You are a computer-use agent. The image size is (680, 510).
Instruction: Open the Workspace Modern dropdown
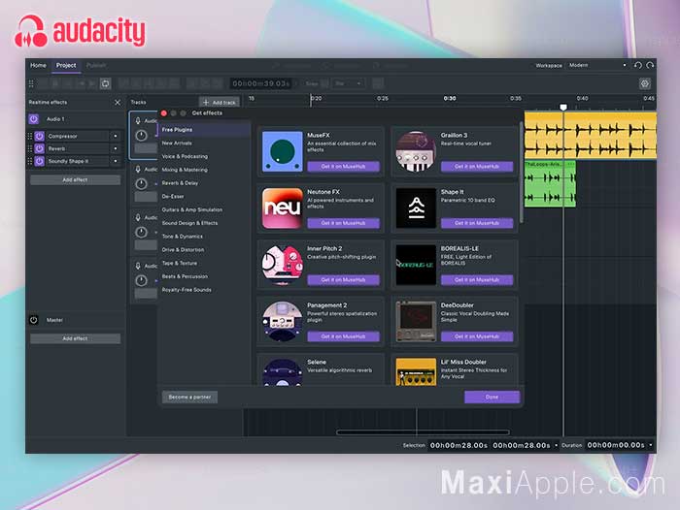[x=597, y=65]
